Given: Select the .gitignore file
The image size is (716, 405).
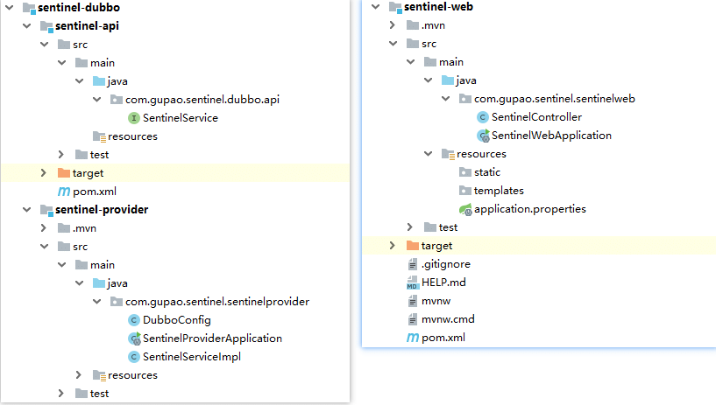Looking at the screenshot, I should point(443,265).
